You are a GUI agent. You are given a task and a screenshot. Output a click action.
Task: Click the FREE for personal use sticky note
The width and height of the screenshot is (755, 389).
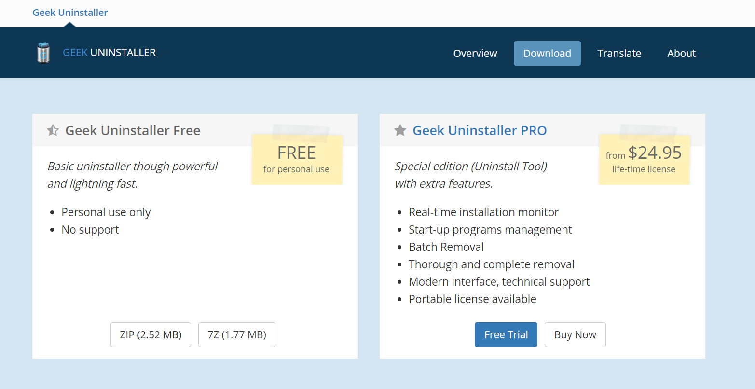pyautogui.click(x=297, y=159)
